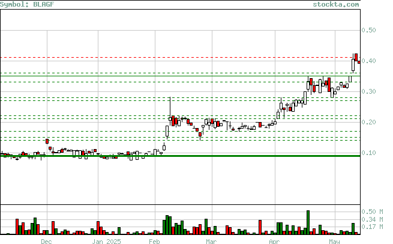Click the 0.17 M volume label
The image size is (393, 244).
point(372,227)
